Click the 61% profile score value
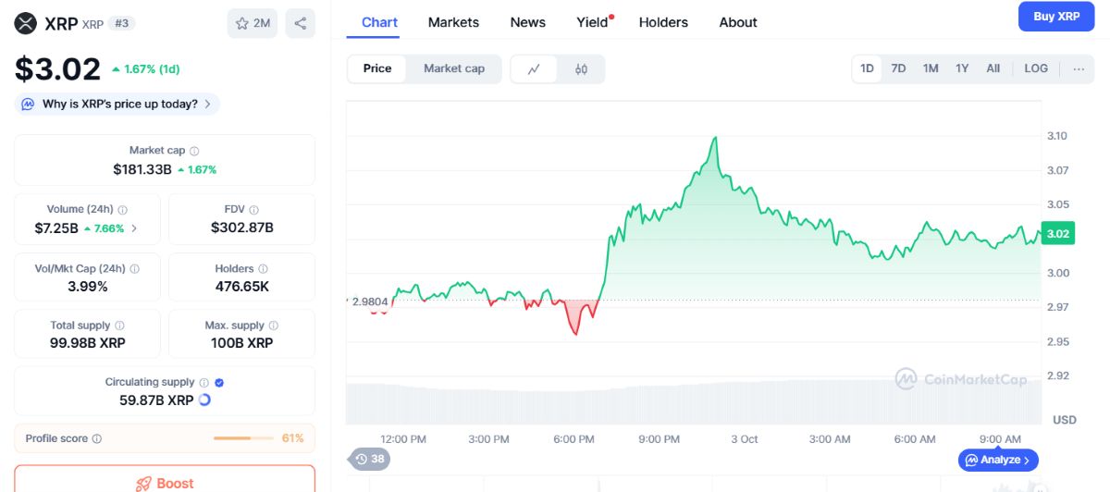The width and height of the screenshot is (1110, 492). pos(292,438)
